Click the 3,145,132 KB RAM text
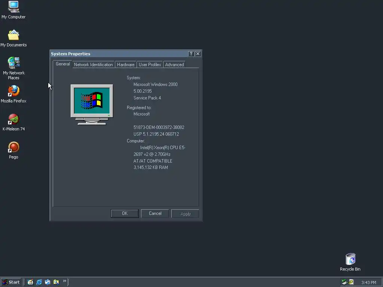Image resolution: width=383 pixels, height=287 pixels. pyautogui.click(x=150, y=167)
